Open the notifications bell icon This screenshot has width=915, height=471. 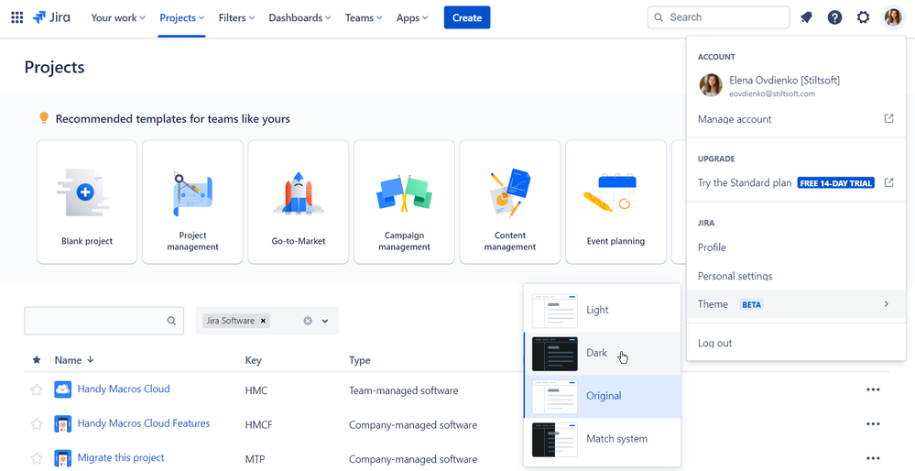pyautogui.click(x=806, y=17)
